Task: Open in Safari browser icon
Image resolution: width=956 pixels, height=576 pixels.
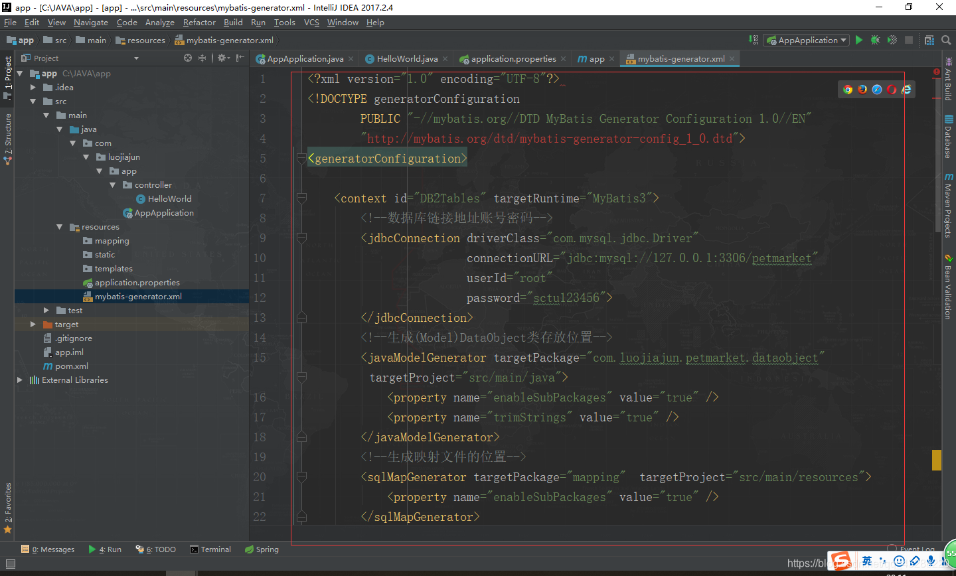Action: [x=877, y=90]
